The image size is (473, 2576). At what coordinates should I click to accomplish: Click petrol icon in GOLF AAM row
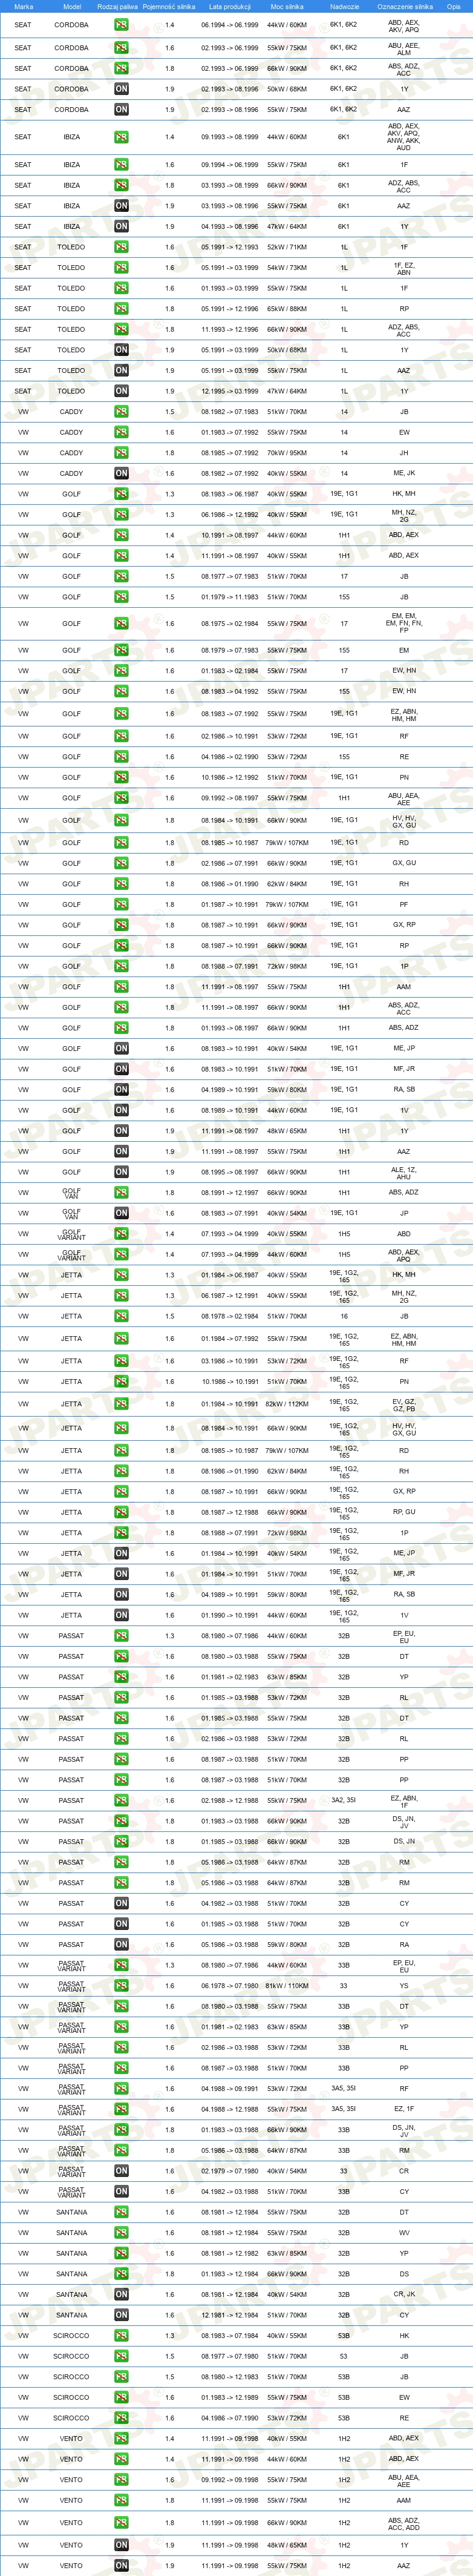click(121, 987)
